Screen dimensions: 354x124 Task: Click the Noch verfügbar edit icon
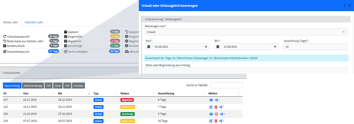coord(66,51)
